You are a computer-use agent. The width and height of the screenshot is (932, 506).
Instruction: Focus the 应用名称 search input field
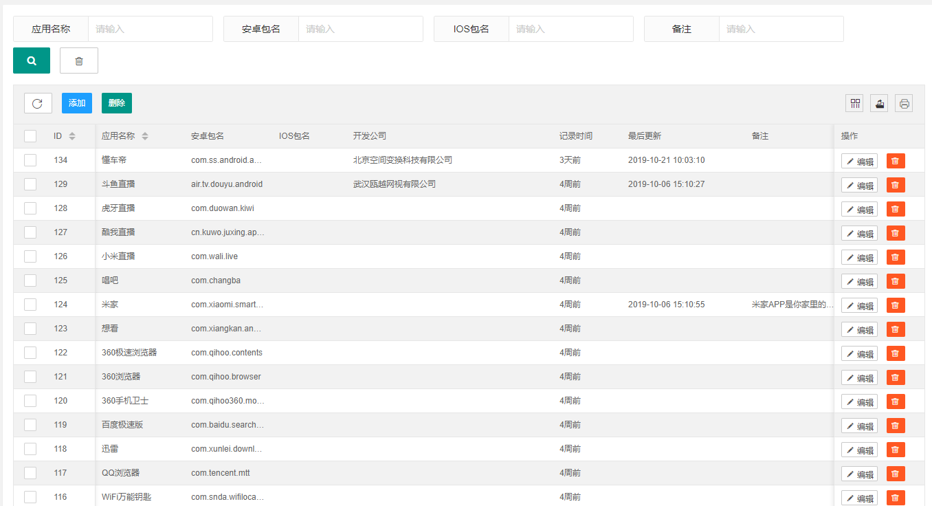[151, 29]
